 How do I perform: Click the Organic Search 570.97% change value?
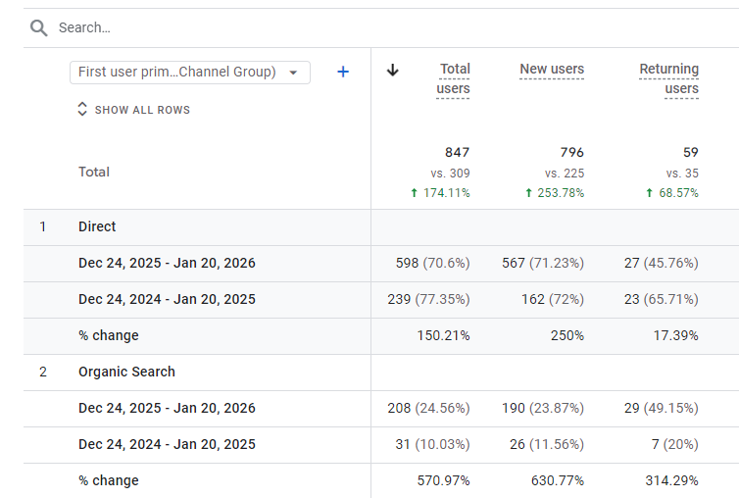tap(443, 480)
